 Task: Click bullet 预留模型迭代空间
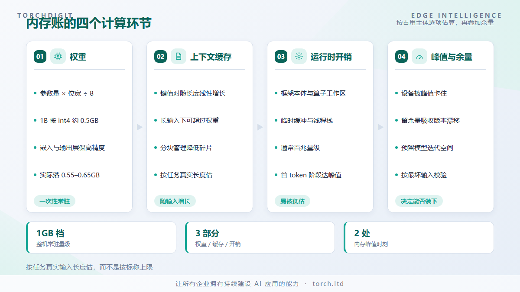coord(427,148)
